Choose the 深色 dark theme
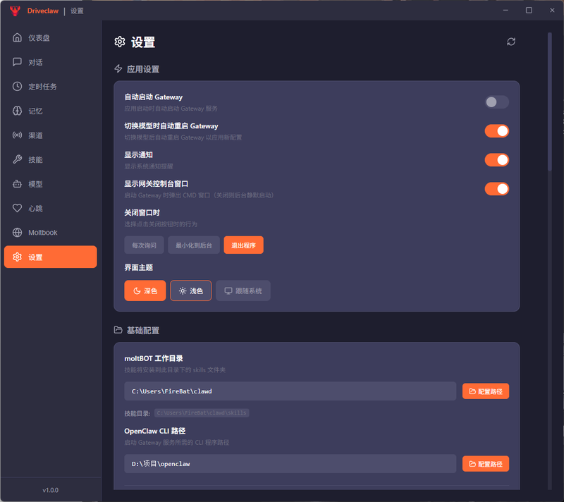Screen dimensions: 564x502 (145, 290)
